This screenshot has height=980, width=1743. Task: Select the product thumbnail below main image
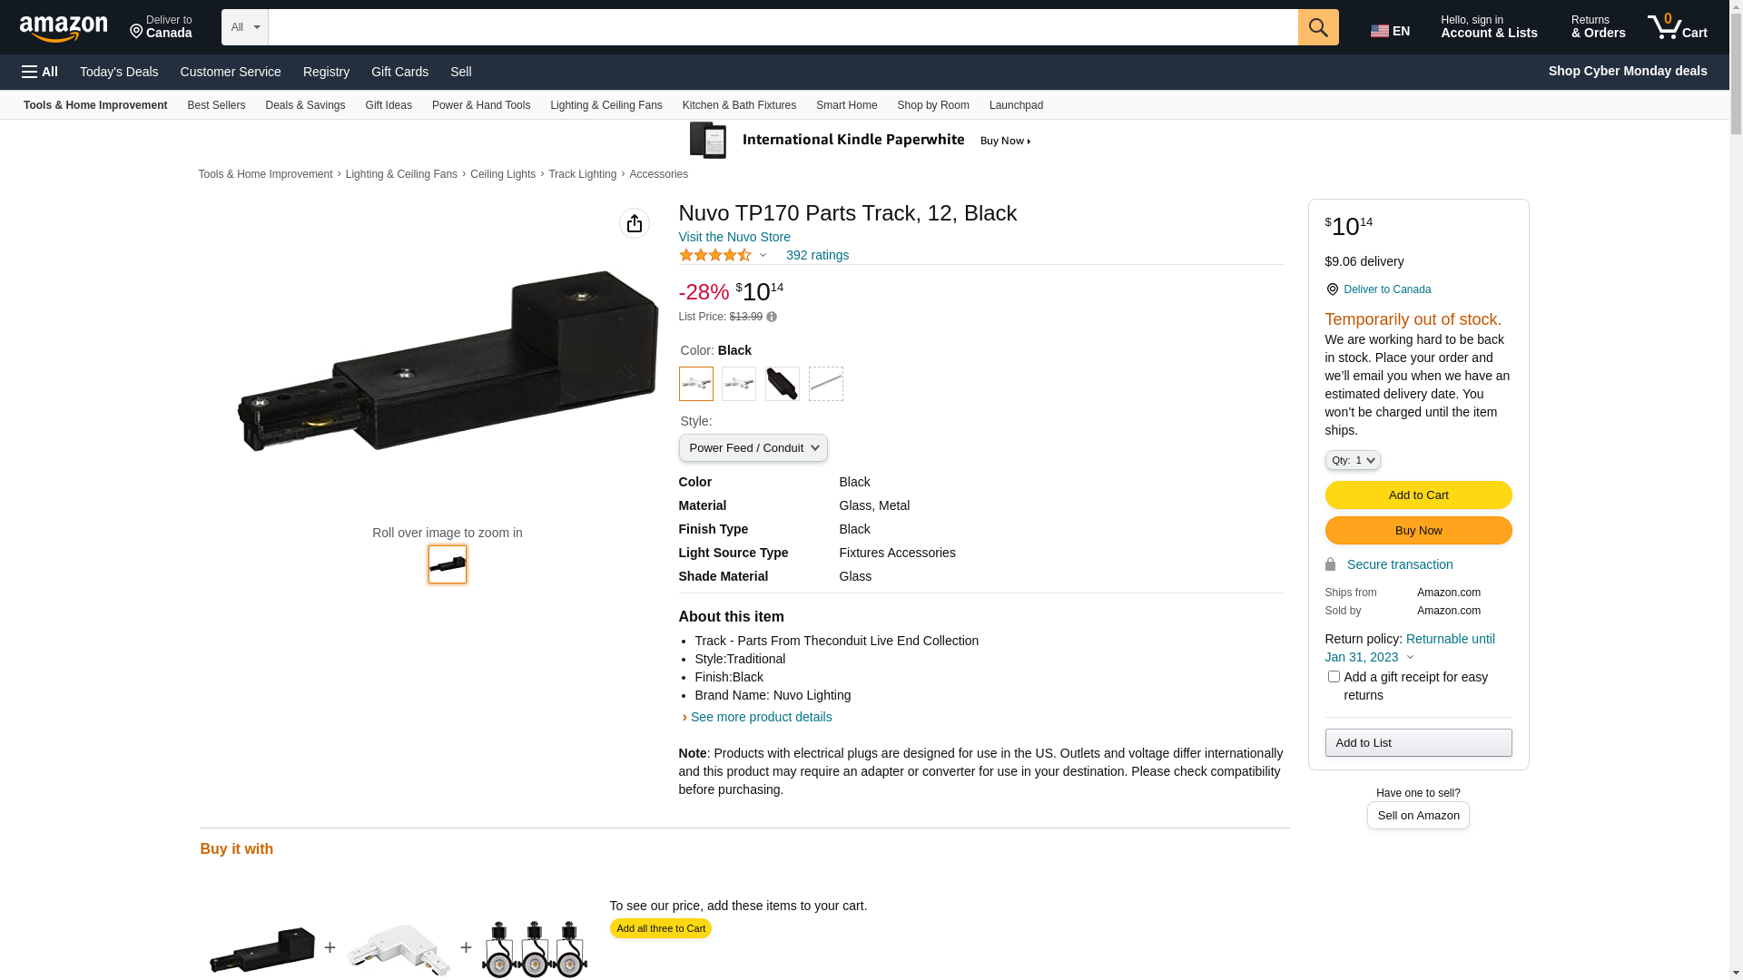pyautogui.click(x=448, y=564)
